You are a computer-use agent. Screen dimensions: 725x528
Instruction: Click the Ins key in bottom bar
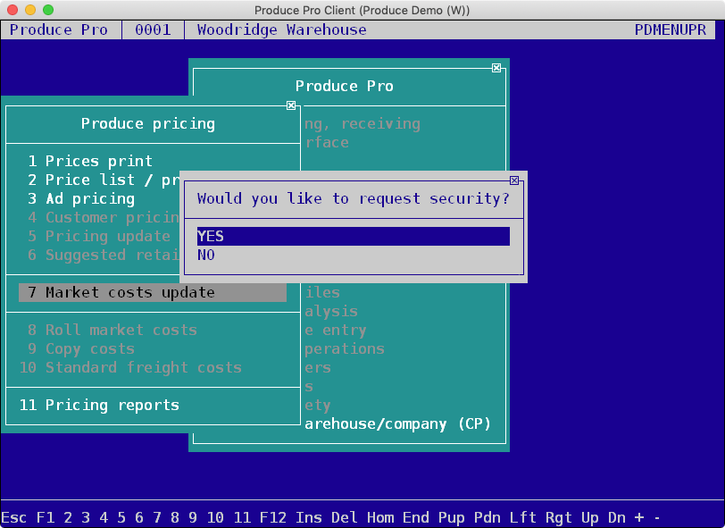309,517
